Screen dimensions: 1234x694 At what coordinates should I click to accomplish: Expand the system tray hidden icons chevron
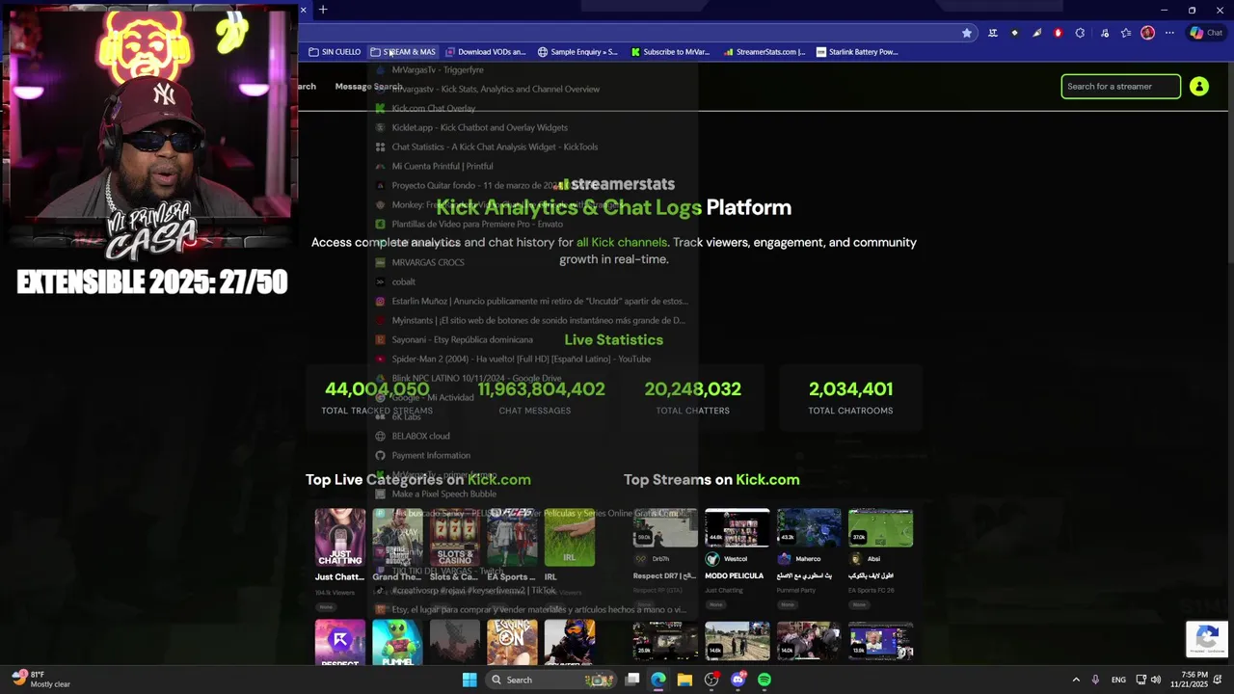(1076, 680)
